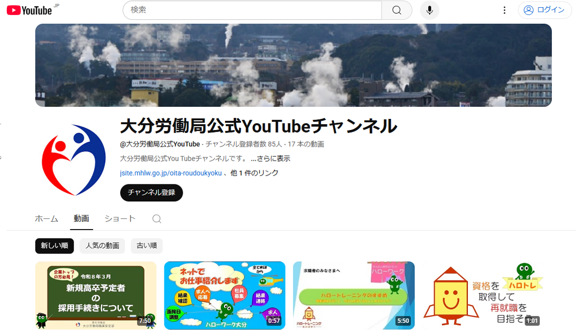
Task: Click the ログイン sign-in button
Action: pos(544,10)
